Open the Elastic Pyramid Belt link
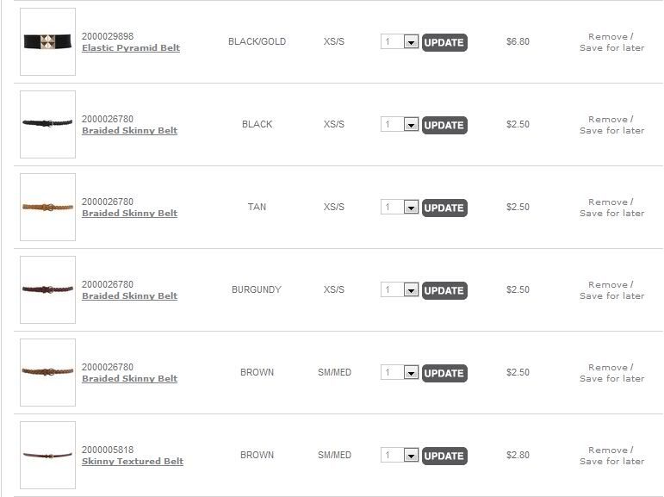This screenshot has width=664, height=497. tap(131, 48)
